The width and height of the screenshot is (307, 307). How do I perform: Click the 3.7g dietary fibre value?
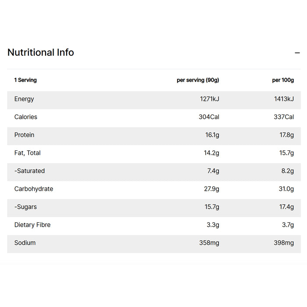tap(288, 225)
